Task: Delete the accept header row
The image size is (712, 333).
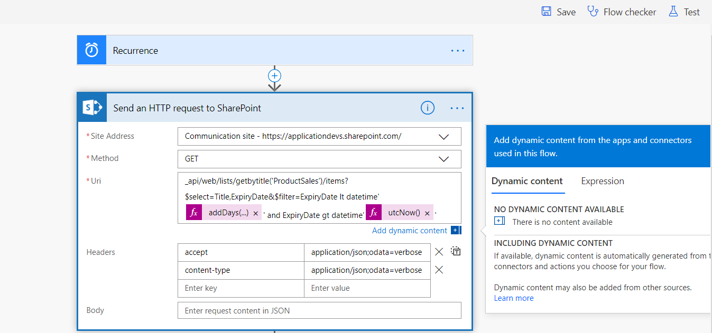Action: pos(439,252)
